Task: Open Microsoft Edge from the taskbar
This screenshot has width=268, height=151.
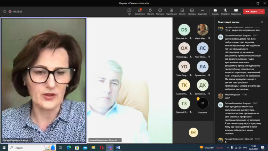Action: (69, 148)
